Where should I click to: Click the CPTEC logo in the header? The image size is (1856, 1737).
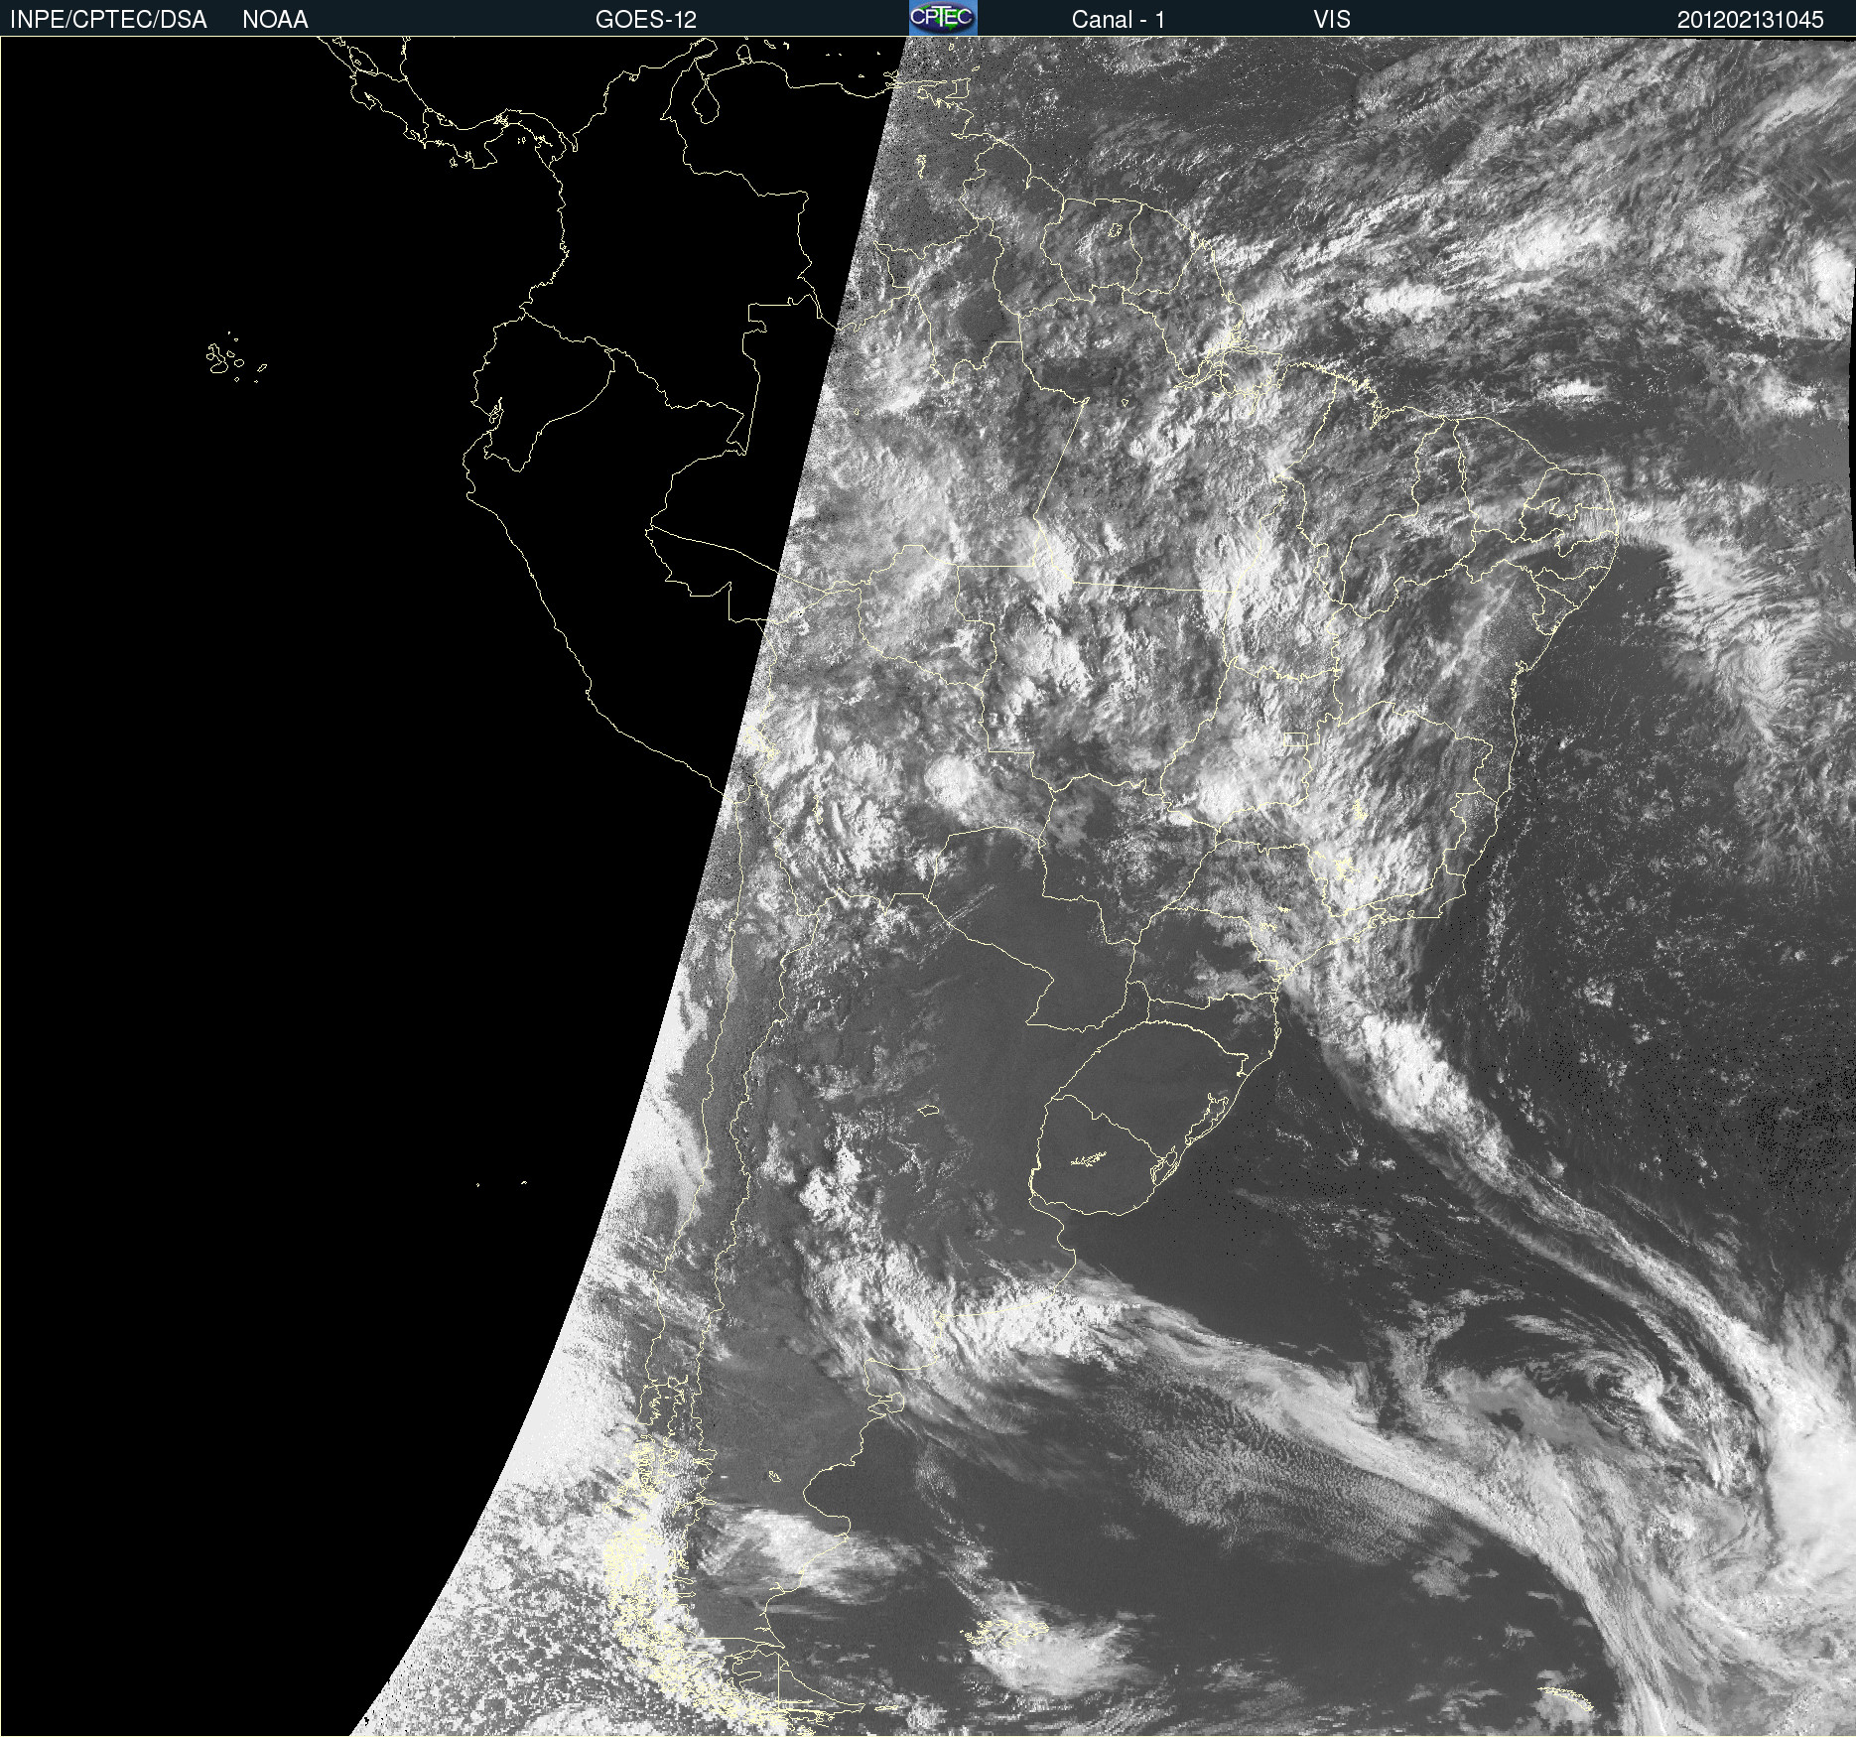943,18
